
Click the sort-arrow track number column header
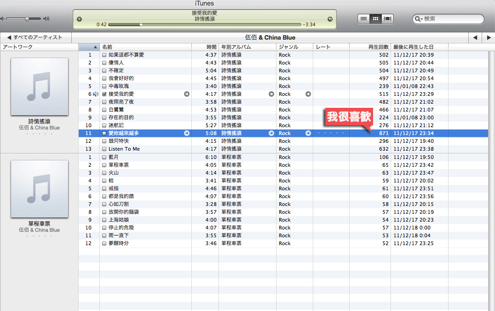click(x=89, y=47)
